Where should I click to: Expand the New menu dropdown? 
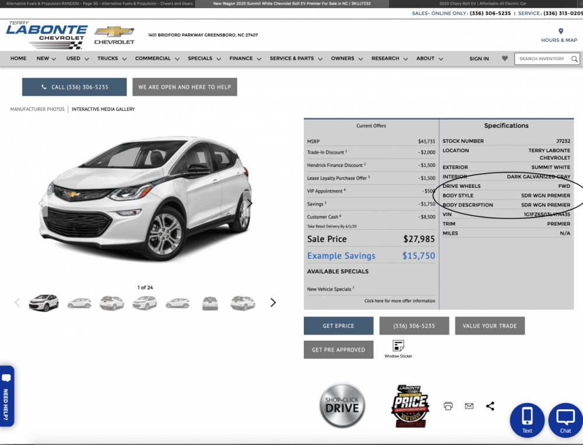tap(46, 58)
